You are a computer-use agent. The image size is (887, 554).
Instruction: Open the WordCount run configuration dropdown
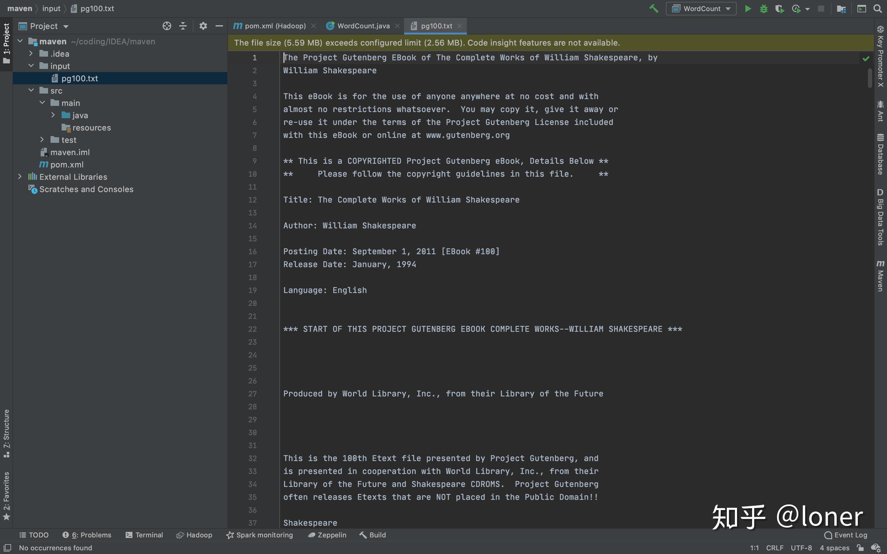point(701,8)
